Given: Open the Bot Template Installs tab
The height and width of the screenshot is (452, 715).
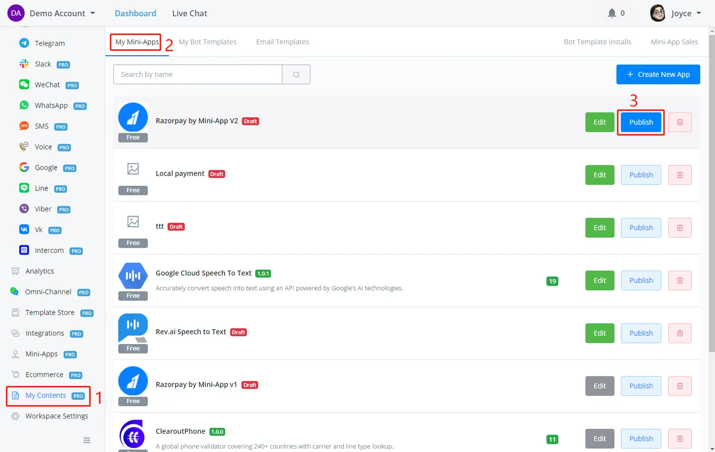Looking at the screenshot, I should [597, 42].
